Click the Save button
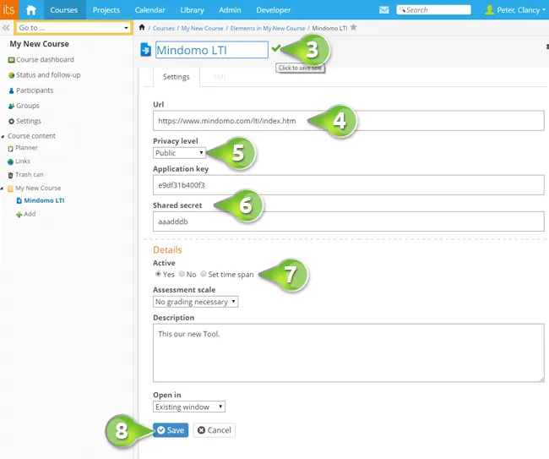 click(171, 430)
